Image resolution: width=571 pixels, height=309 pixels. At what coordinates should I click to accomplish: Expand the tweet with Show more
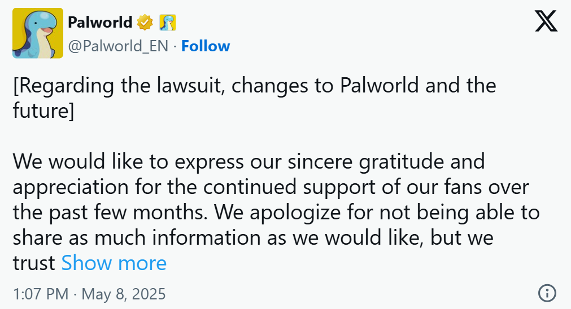pos(114,263)
